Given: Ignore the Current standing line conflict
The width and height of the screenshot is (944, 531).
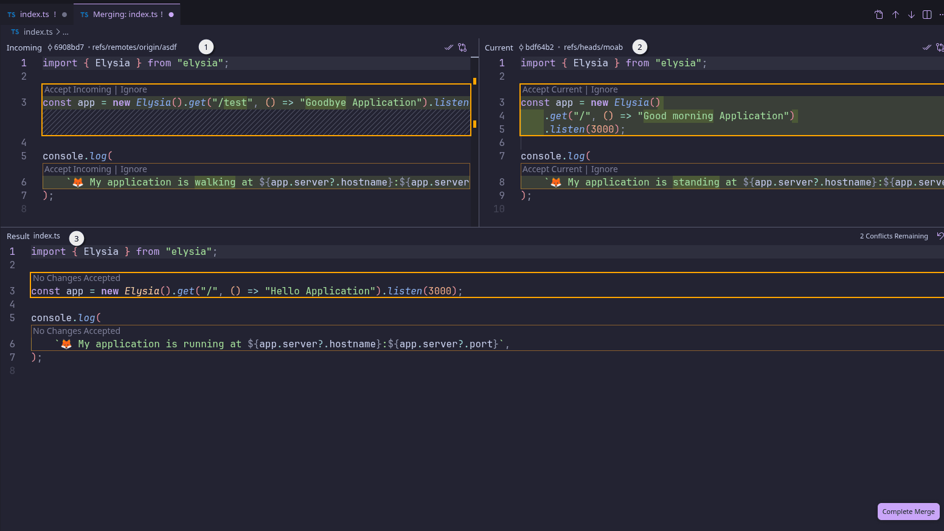Looking at the screenshot, I should 605,169.
